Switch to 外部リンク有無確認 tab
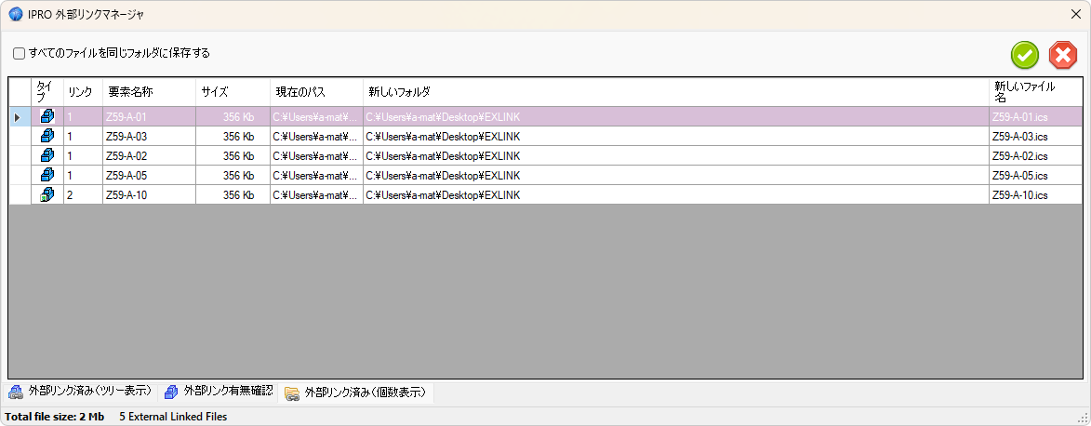The height and width of the screenshot is (426, 1091). point(218,392)
